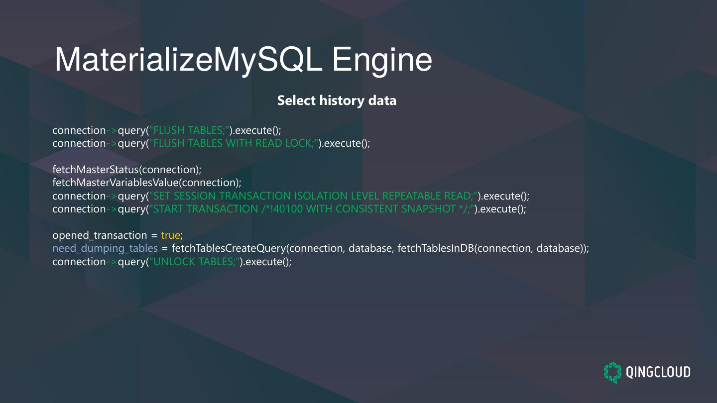
Task: Click the QINGCLOUD brand text
Action: pyautogui.click(x=658, y=372)
